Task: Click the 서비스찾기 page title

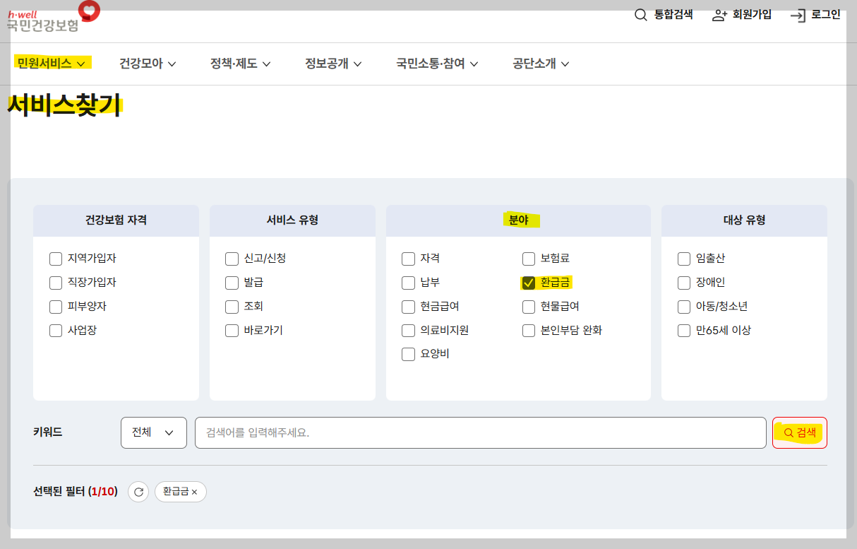Action: [x=64, y=106]
